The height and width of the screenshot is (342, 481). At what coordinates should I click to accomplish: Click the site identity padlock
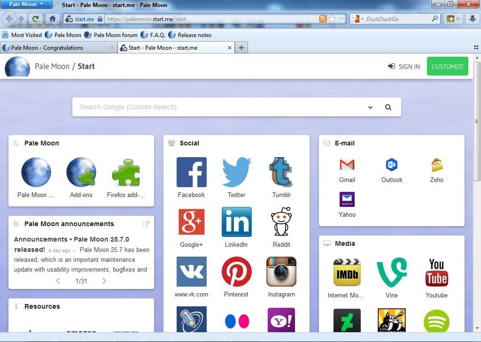pyautogui.click(x=100, y=19)
